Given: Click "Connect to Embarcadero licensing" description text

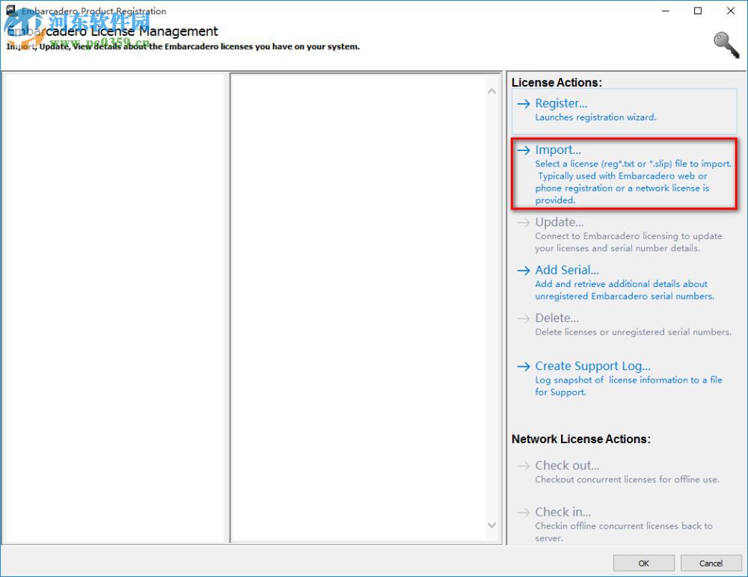Looking at the screenshot, I should 628,242.
